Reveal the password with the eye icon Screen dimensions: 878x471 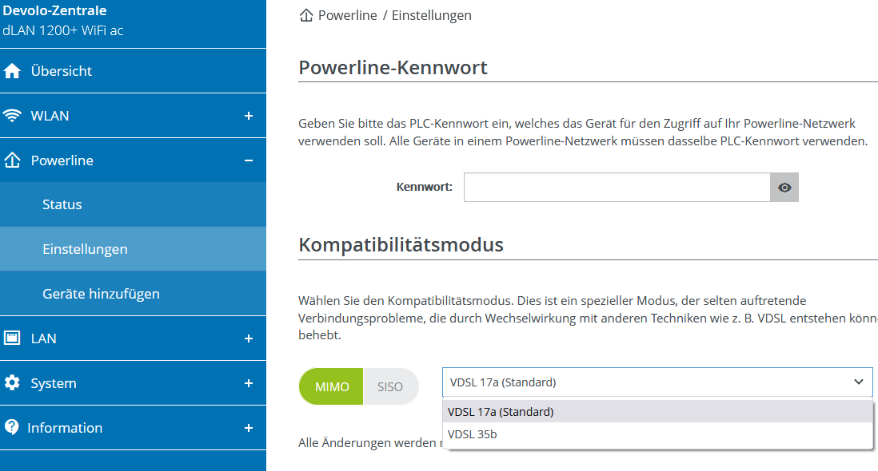tap(784, 187)
